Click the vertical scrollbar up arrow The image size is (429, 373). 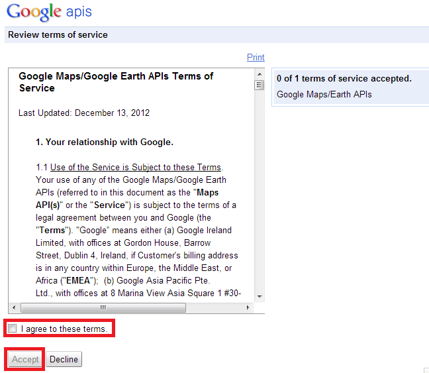(259, 73)
